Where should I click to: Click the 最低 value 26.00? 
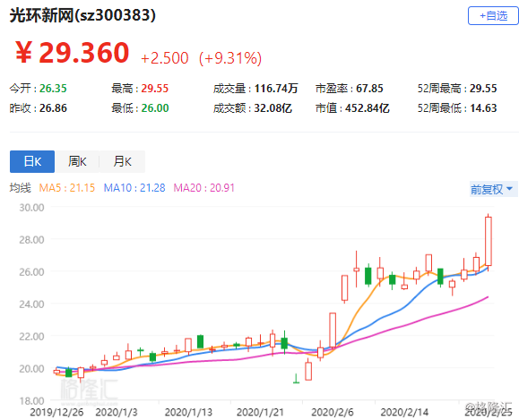coord(155,108)
